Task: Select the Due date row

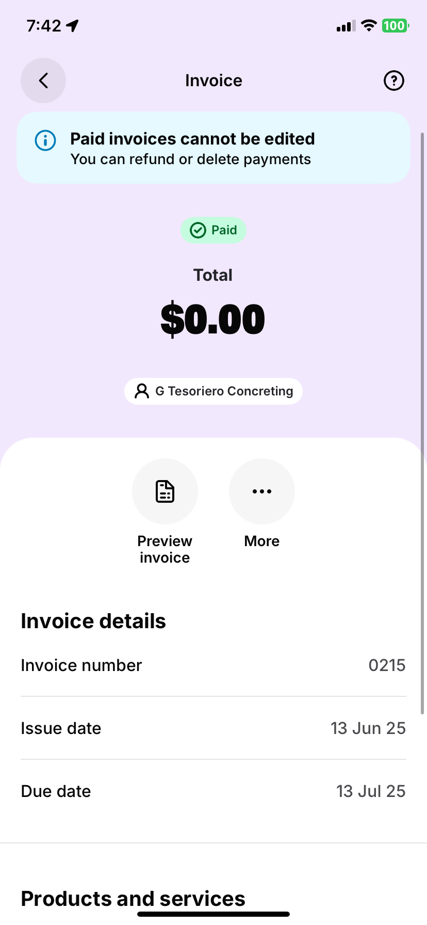Action: click(x=213, y=791)
